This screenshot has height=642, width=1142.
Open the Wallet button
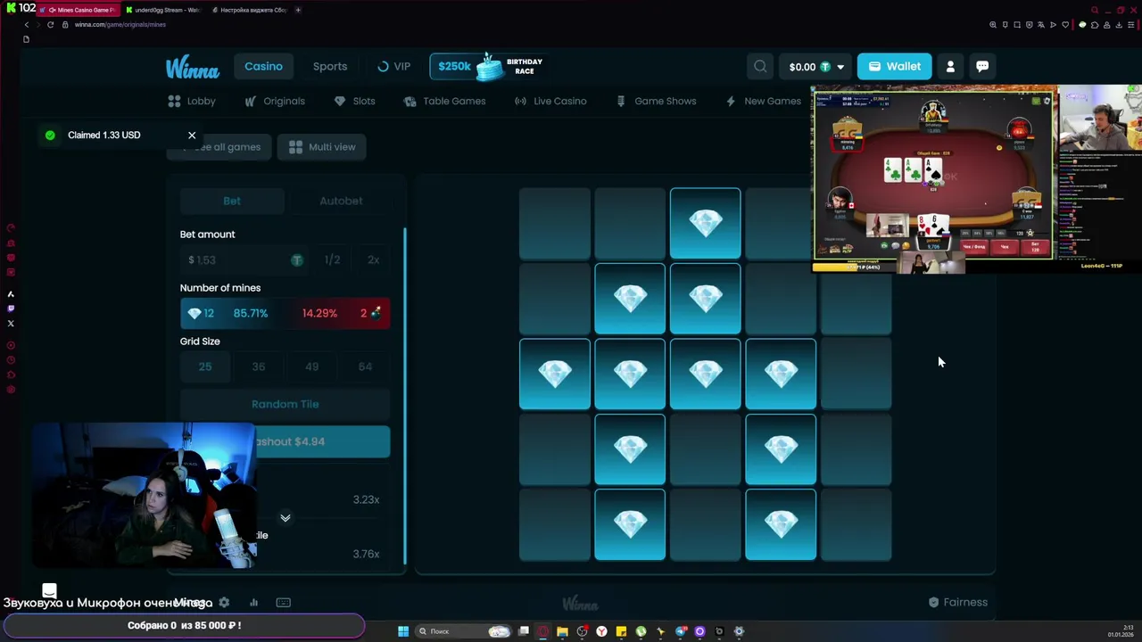[894, 66]
